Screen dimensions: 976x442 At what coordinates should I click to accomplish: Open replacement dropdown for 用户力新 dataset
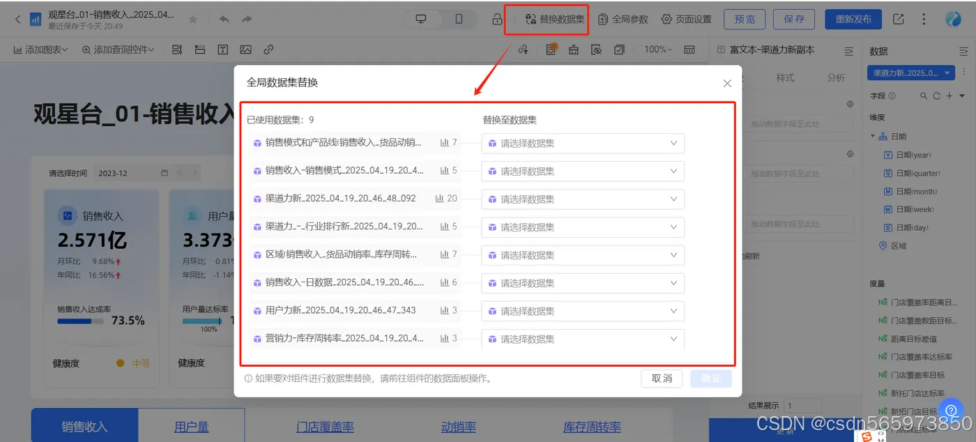583,311
